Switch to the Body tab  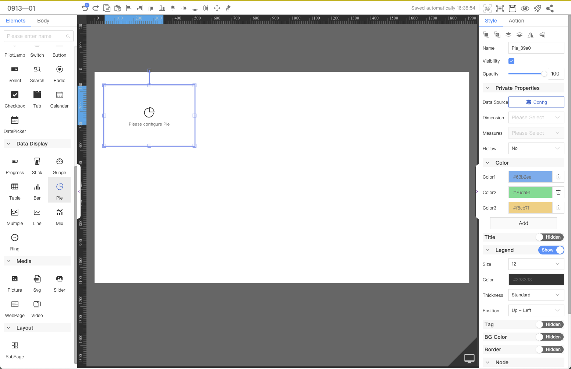43,21
